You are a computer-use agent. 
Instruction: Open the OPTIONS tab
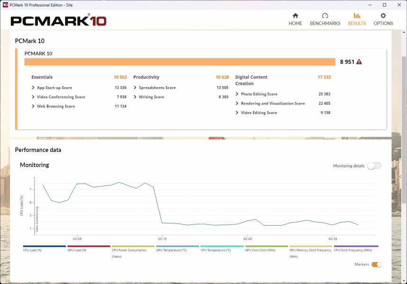[x=383, y=19]
